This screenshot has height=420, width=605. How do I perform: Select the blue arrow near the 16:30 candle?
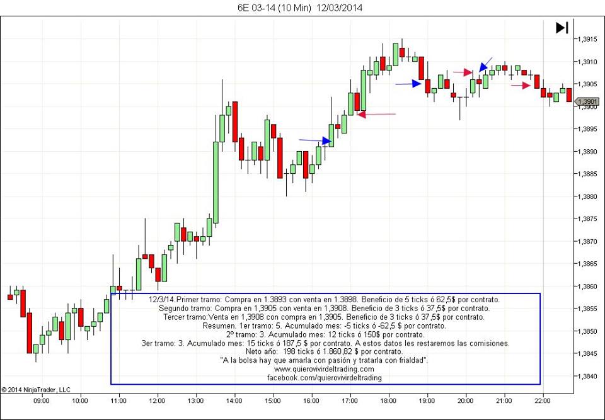click(x=315, y=140)
